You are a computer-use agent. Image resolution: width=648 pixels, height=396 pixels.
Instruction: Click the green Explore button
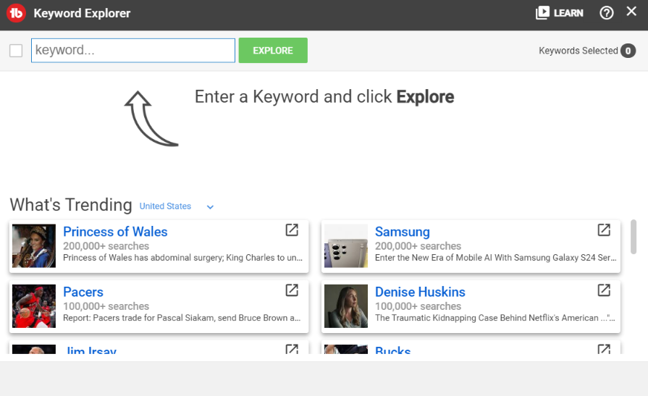(x=273, y=51)
